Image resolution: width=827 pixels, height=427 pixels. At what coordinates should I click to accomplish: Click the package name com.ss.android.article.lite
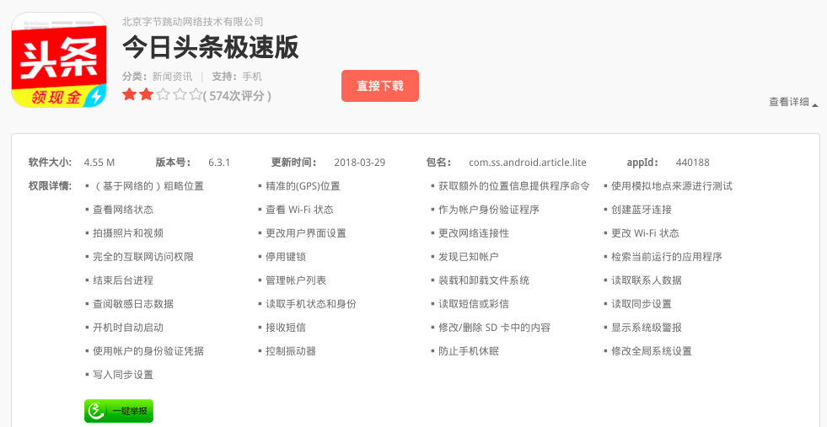[528, 163]
